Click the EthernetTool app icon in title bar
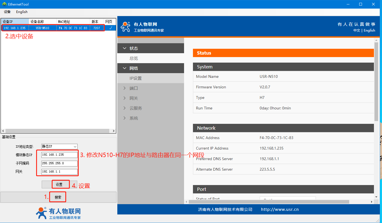The image size is (382, 223). [x=4, y=4]
